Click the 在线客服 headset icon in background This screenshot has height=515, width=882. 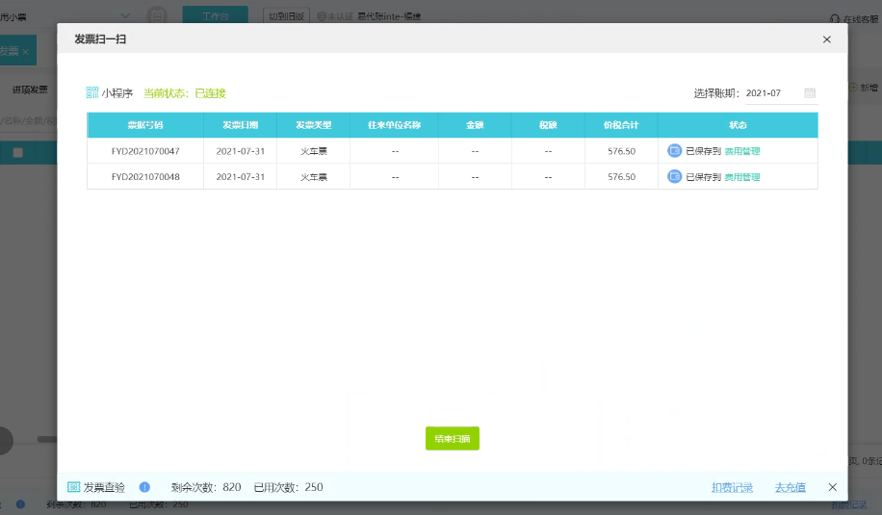835,18
